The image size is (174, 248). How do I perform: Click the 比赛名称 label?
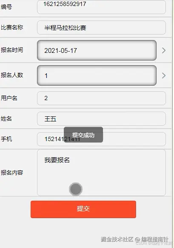pos(12,27)
